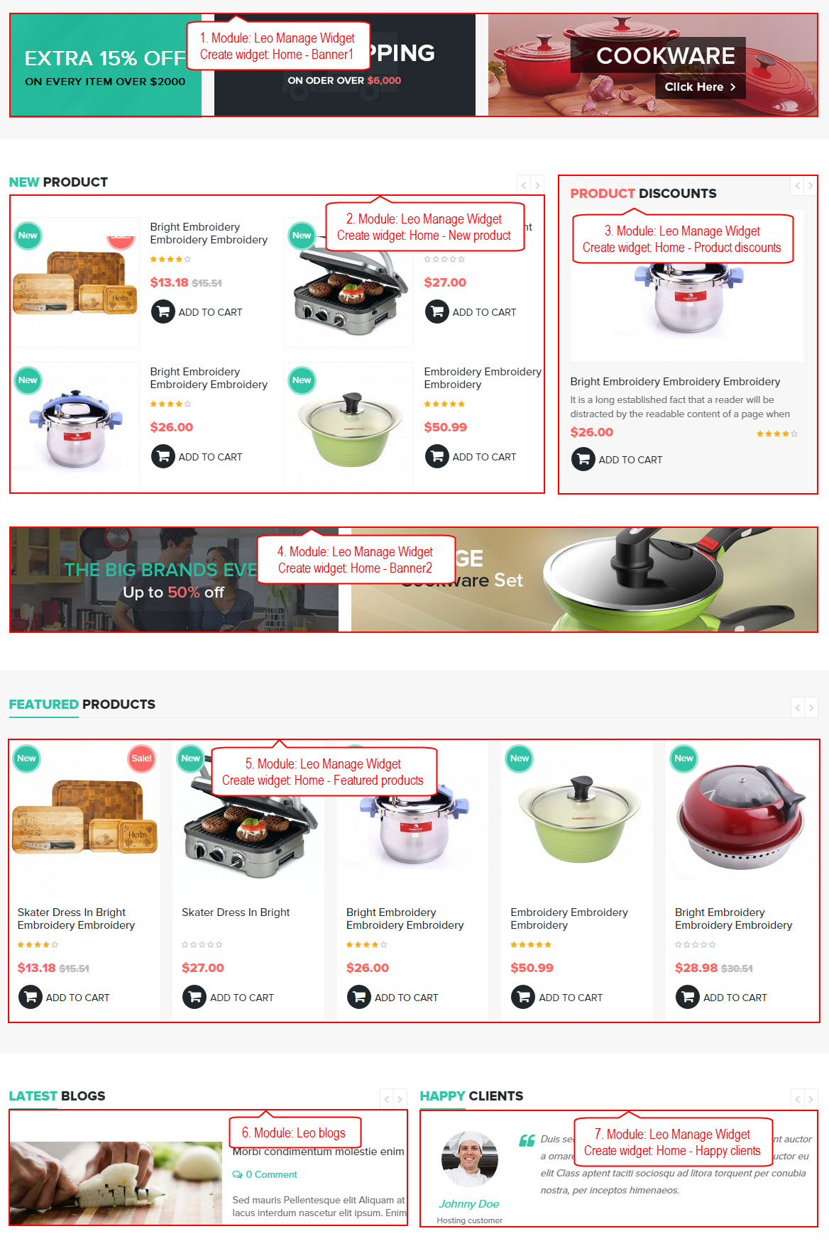
Task: Click cart icon for $13.18 item in New Product
Action: tap(163, 311)
